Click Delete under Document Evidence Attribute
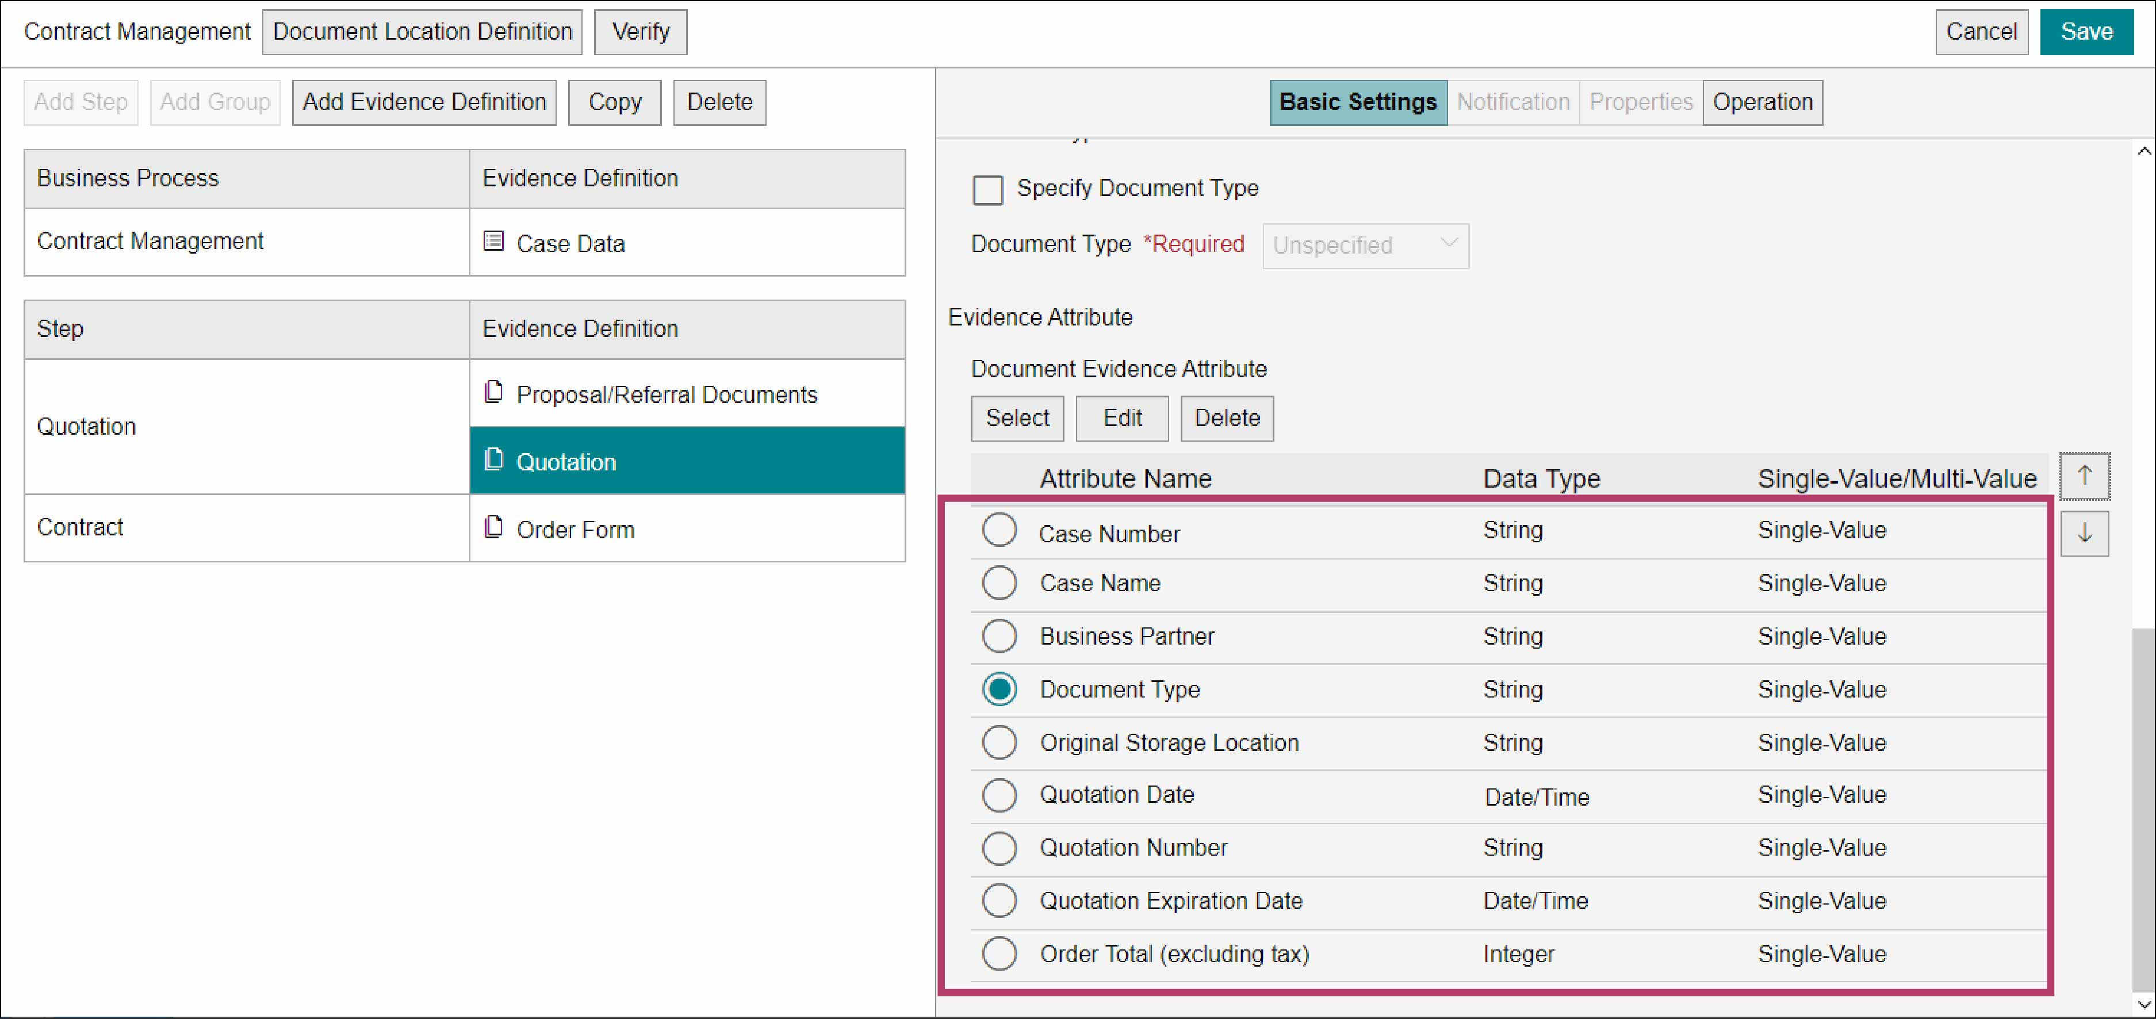 point(1227,418)
